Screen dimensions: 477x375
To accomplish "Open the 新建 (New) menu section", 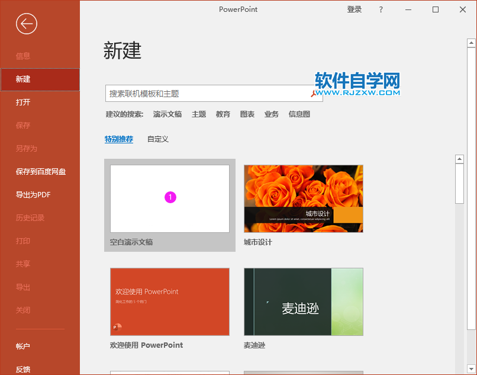I will (22, 79).
